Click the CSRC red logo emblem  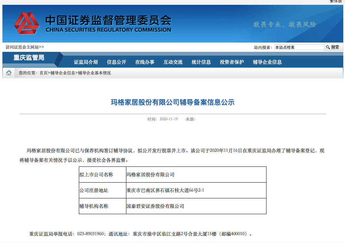point(27,24)
